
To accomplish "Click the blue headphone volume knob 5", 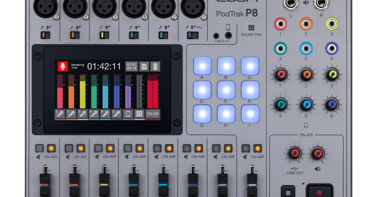I will coord(306,104).
